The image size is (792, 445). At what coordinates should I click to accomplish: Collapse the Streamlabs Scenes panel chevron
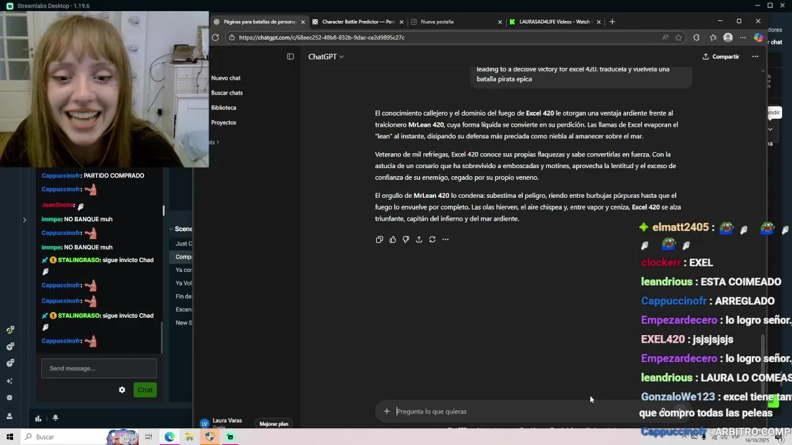point(171,229)
